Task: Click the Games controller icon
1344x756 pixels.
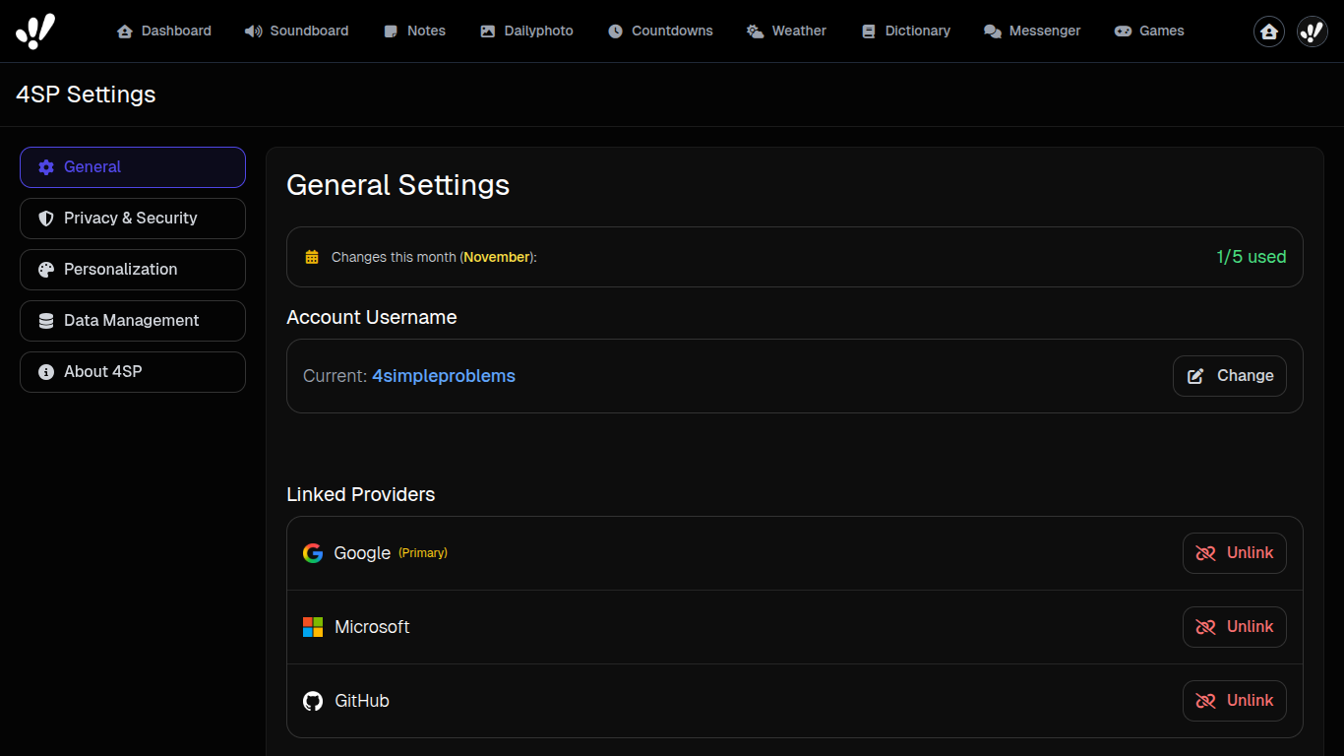Action: click(x=1122, y=31)
